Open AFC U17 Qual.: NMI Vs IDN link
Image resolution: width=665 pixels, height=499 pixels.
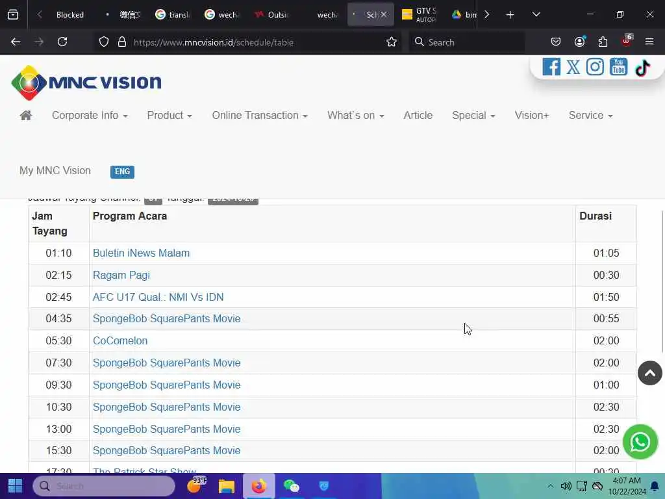pyautogui.click(x=158, y=297)
